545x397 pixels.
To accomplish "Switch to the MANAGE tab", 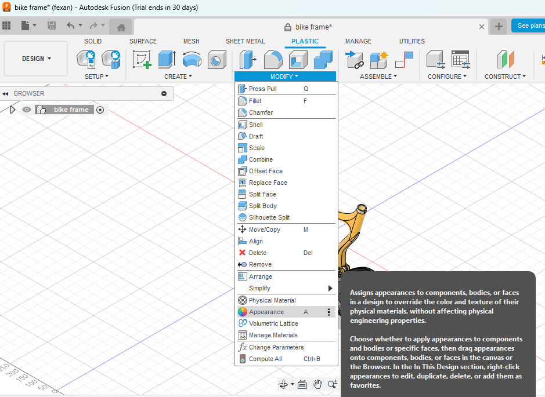I will [x=358, y=41].
